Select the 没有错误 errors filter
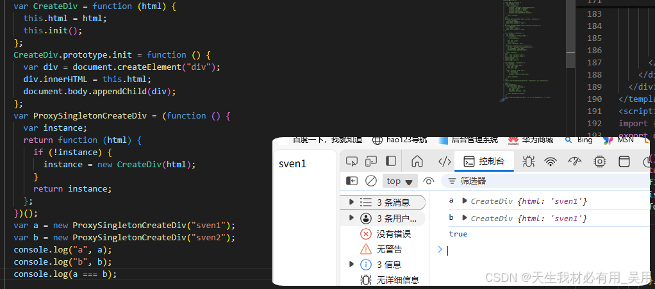Screen dimensions: 655x289 (394, 234)
